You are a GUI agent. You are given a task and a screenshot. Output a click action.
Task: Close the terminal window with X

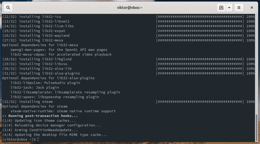coord(252,8)
